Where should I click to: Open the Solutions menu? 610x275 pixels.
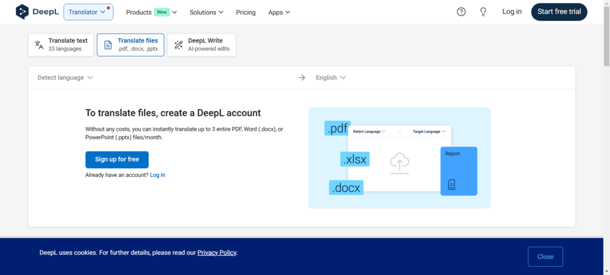point(206,12)
